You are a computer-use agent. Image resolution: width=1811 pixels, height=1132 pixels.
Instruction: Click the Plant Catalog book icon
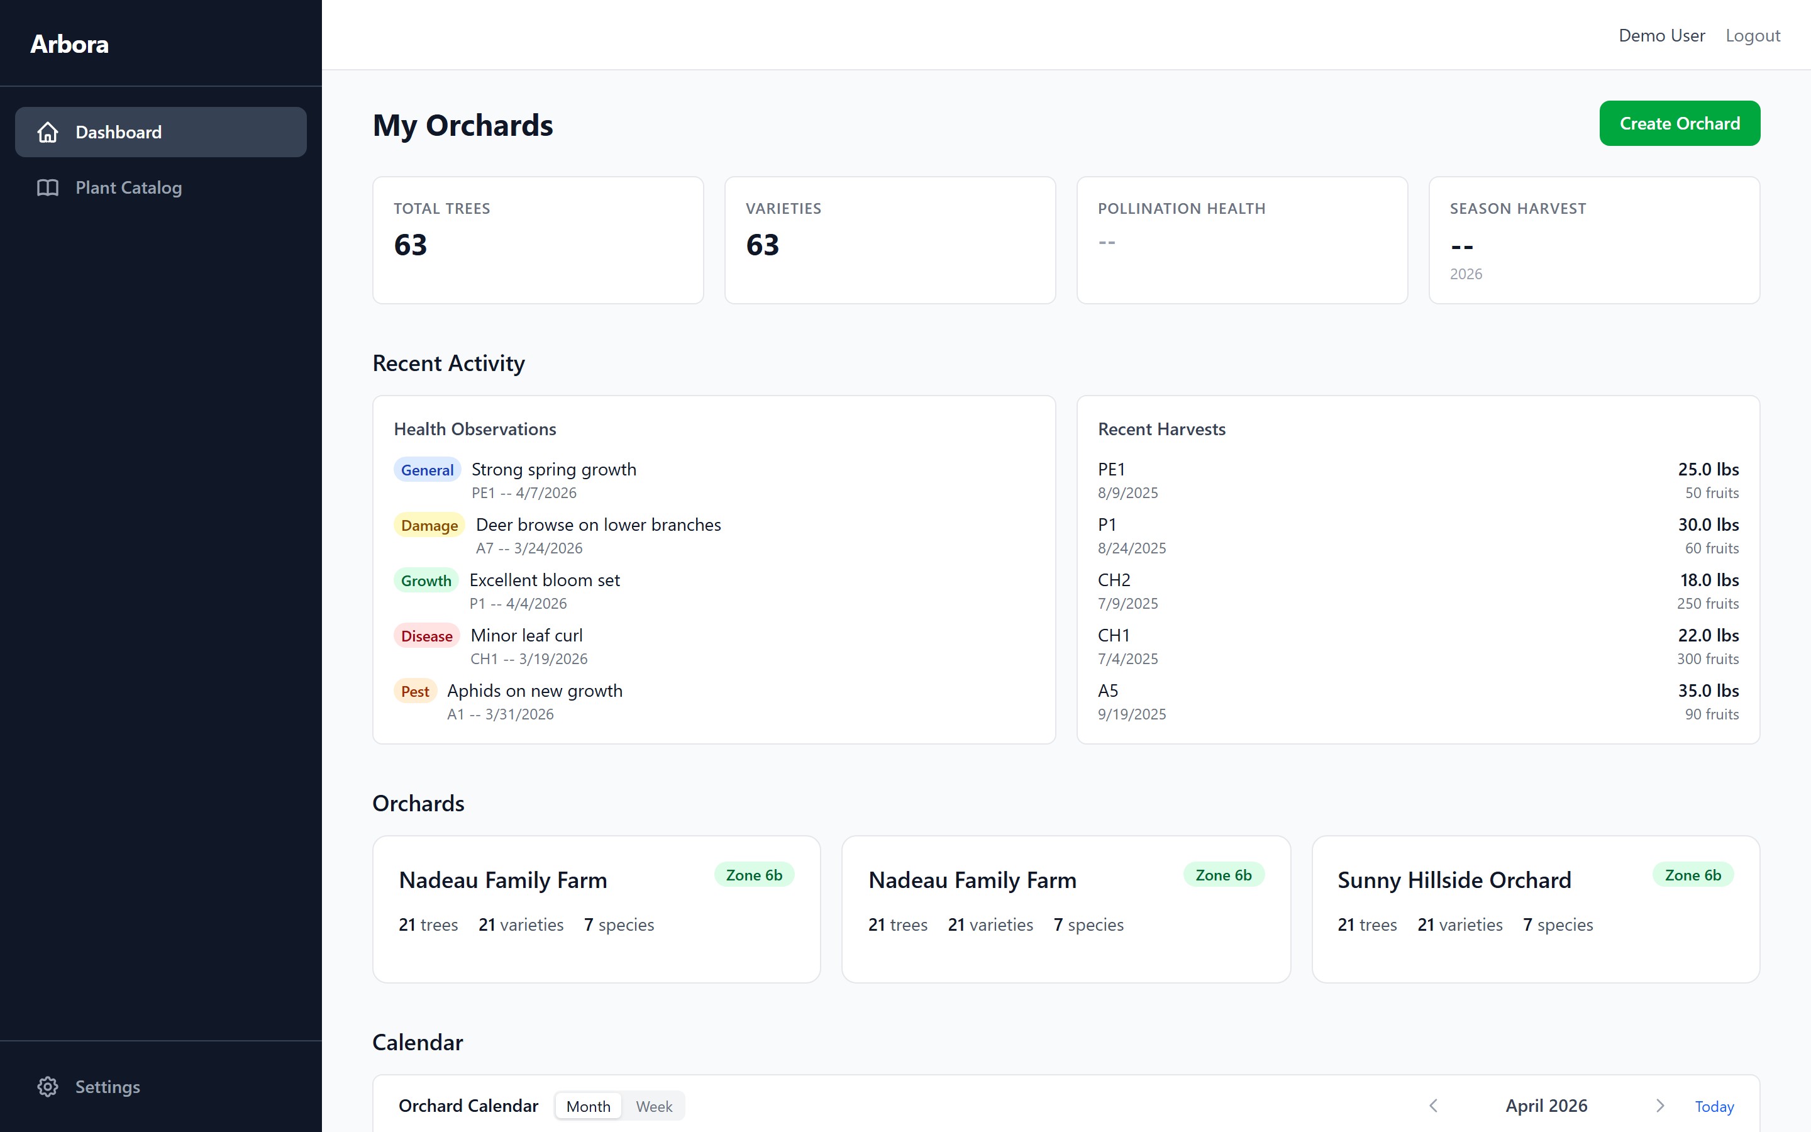point(48,188)
